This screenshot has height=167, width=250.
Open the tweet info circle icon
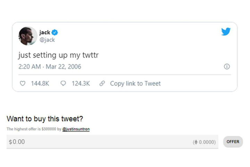click(227, 66)
